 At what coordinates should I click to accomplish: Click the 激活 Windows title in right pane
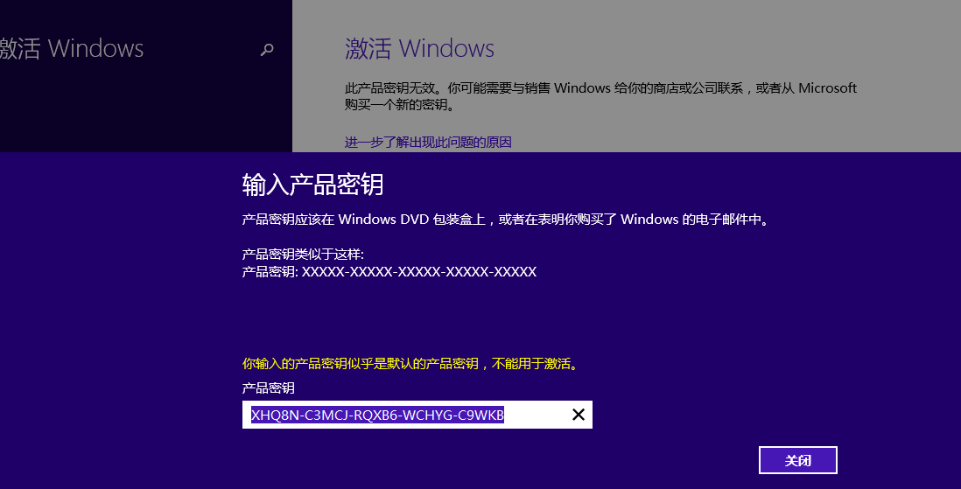point(419,48)
